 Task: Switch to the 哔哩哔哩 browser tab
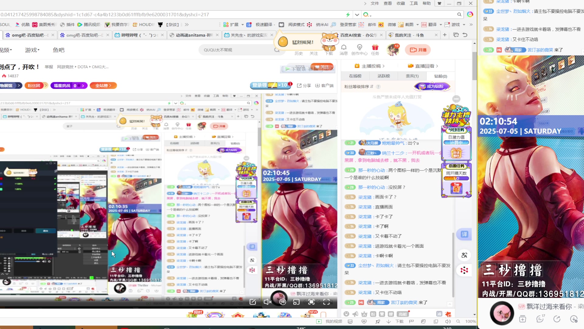[139, 35]
